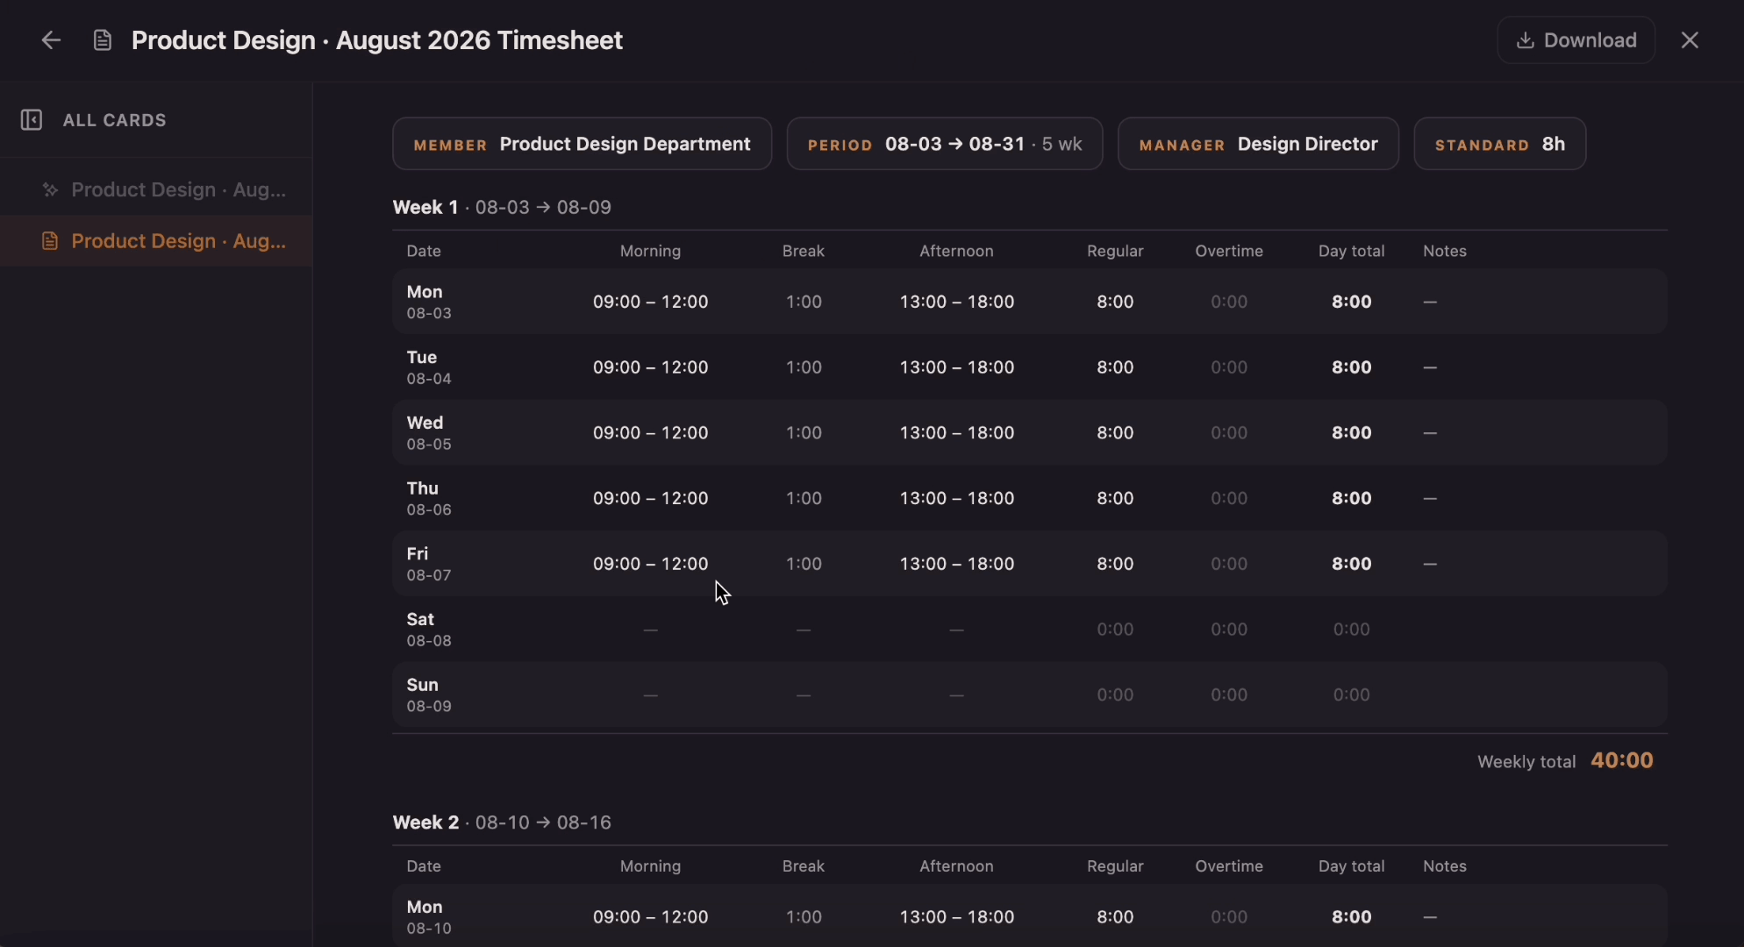Select the Mon 08-03 date cell

(x=429, y=302)
